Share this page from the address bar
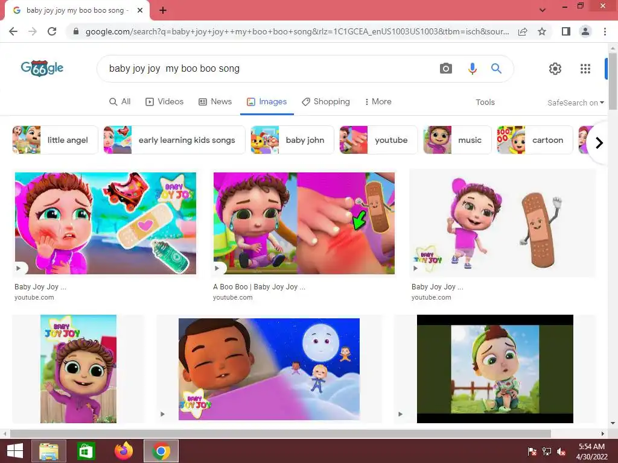 click(523, 31)
